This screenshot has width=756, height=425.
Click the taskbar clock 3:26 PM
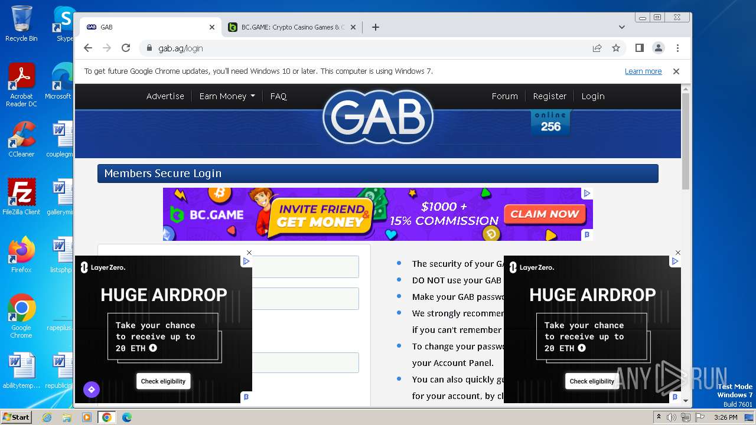(x=725, y=417)
